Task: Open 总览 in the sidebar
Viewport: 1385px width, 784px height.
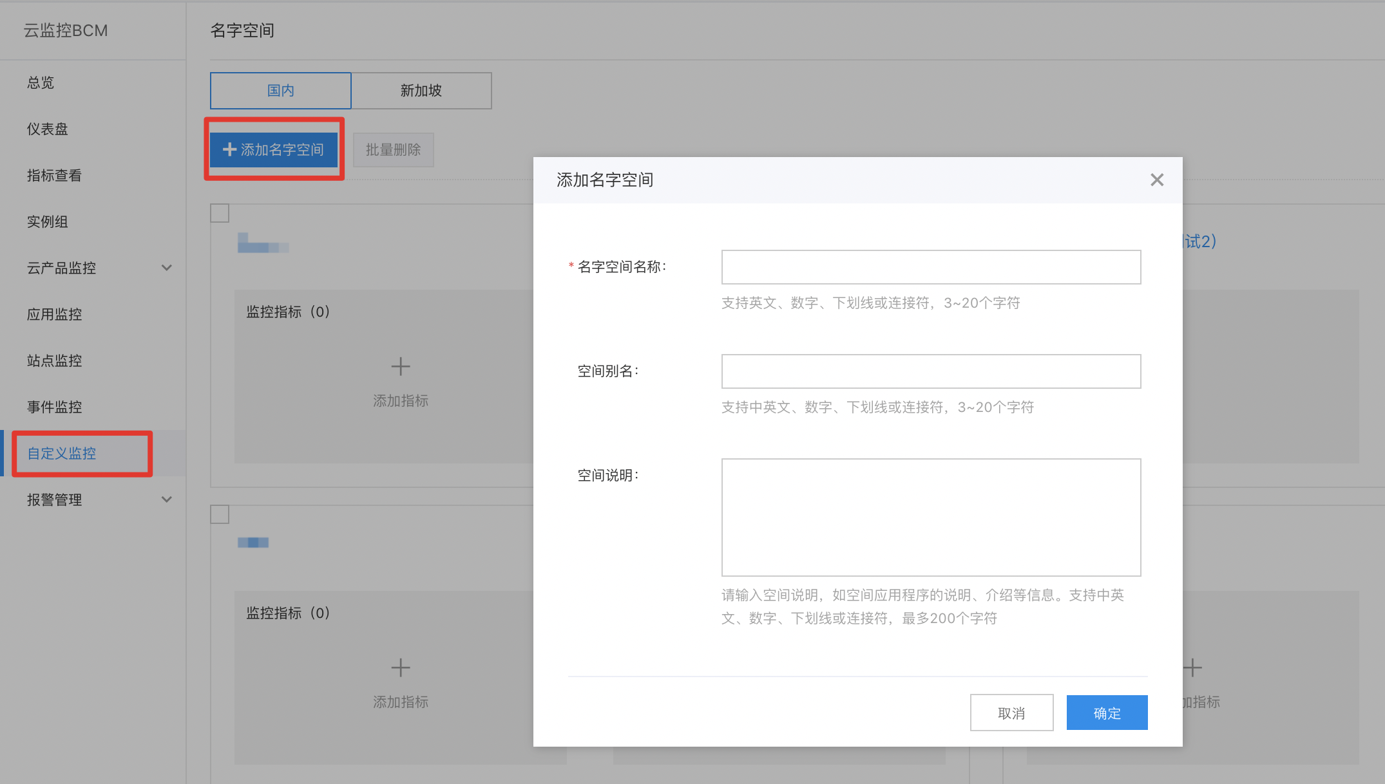Action: coord(41,82)
